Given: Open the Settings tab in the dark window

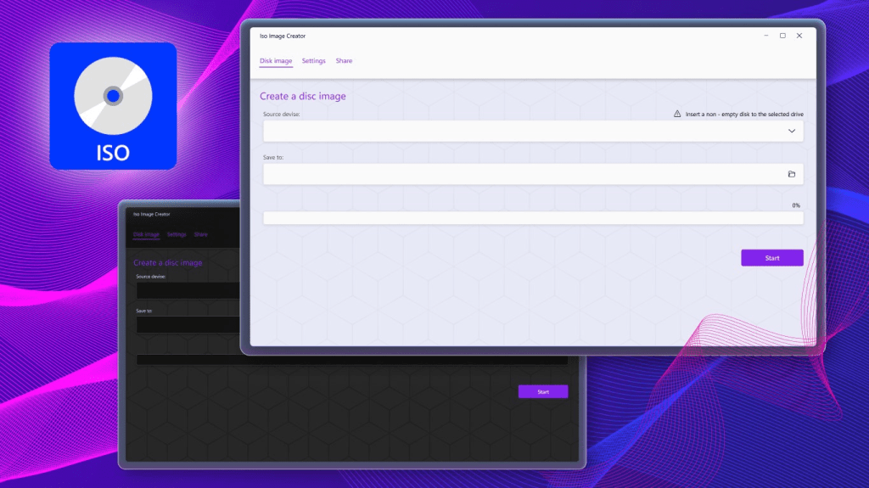Looking at the screenshot, I should (x=177, y=234).
